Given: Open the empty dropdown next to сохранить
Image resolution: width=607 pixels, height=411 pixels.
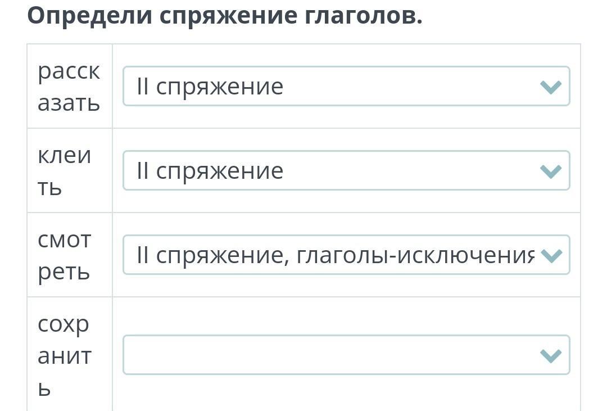Looking at the screenshot, I should coord(346,355).
